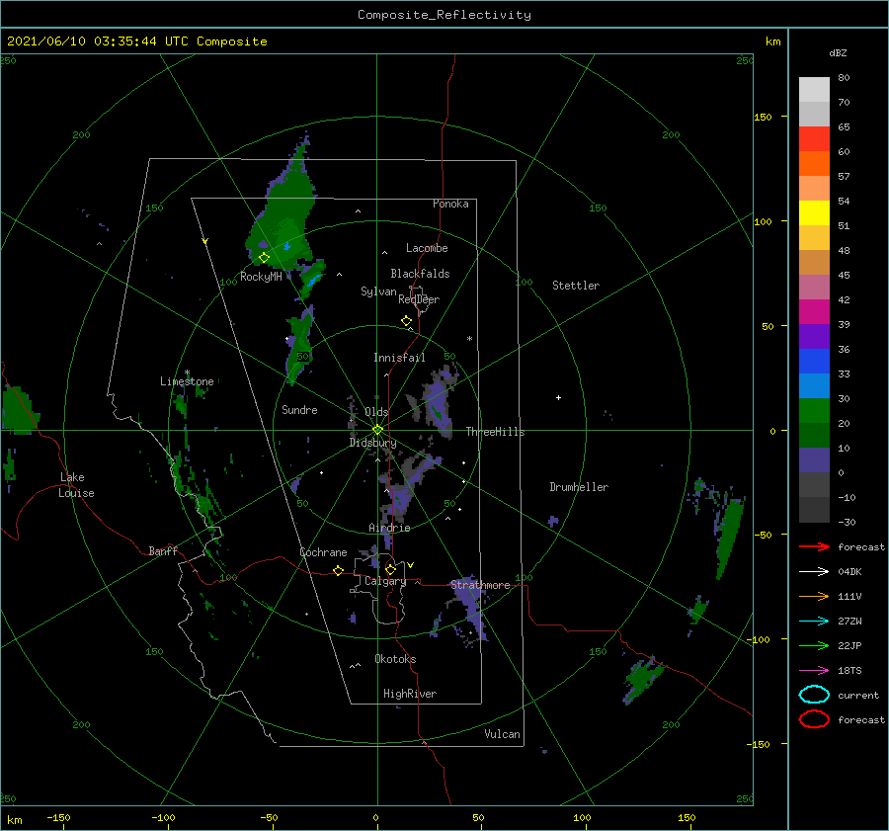Click the yellow diamond marker below Cochrane
Screen dimensions: 889x831
tap(338, 570)
